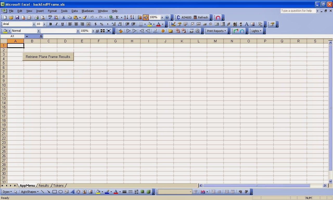Viewport: 333px width, 200px height.
Task: Click the Trace Precedents auditing icon
Action: point(128,31)
